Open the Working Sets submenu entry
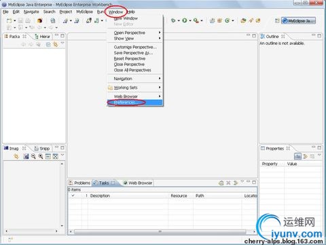The image size is (326, 245). coord(135,88)
